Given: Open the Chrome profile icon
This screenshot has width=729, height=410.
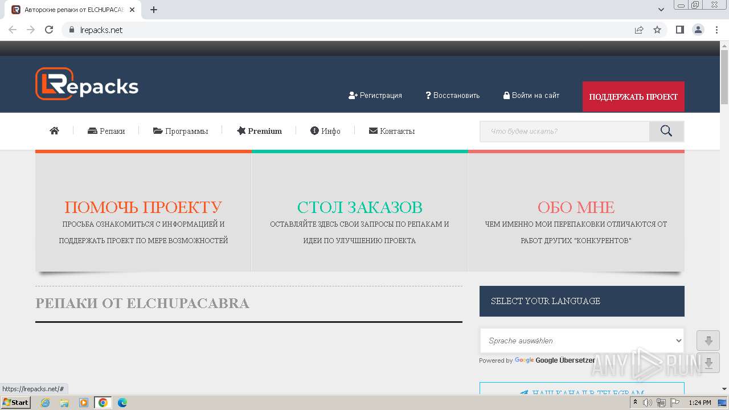Looking at the screenshot, I should click(698, 30).
